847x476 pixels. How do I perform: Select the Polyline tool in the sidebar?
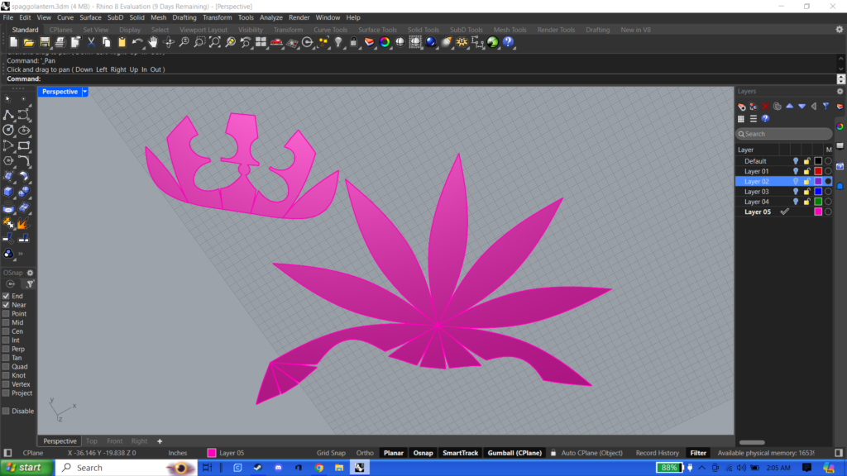tap(8, 115)
